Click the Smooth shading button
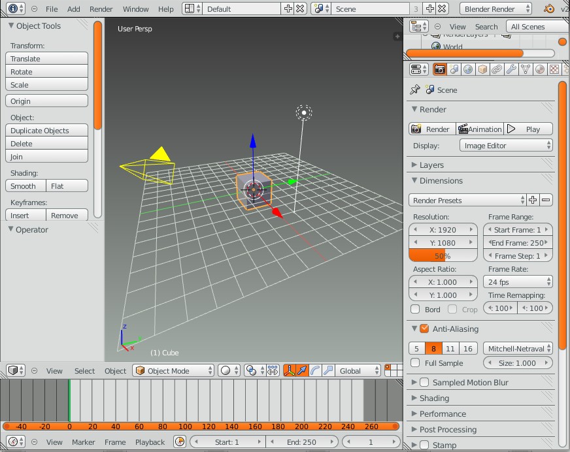Image resolution: width=570 pixels, height=452 pixels. click(x=25, y=186)
